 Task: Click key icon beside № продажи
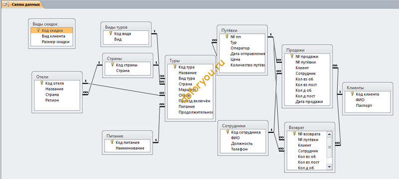pyautogui.click(x=292, y=56)
